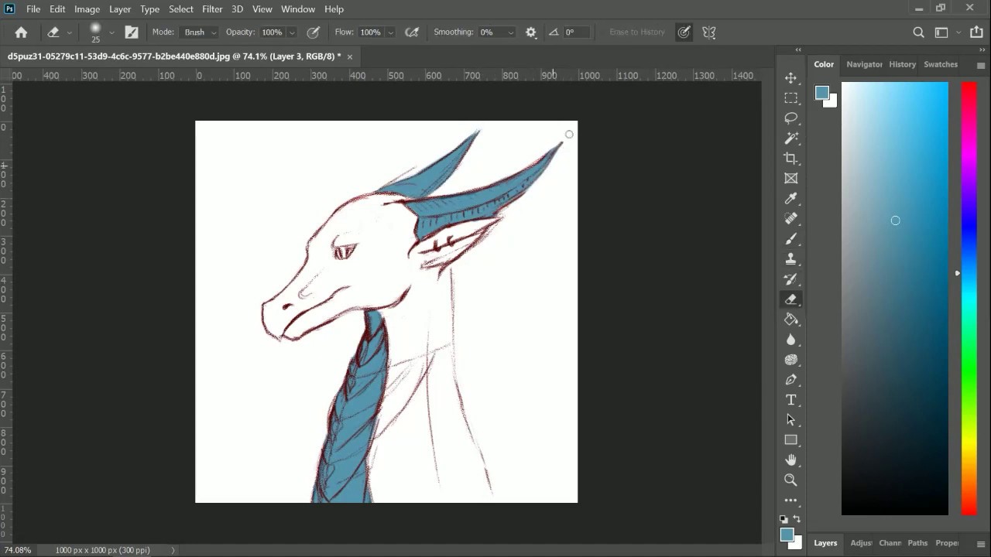Image resolution: width=991 pixels, height=557 pixels.
Task: Open symmetry painting options butterfly
Action: (708, 32)
